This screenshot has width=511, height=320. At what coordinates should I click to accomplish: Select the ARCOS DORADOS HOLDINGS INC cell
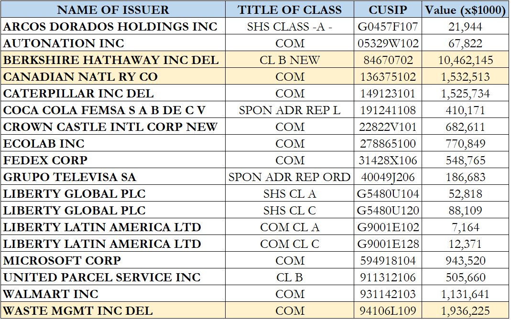[x=110, y=27]
